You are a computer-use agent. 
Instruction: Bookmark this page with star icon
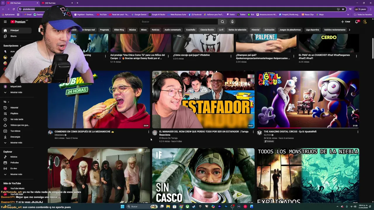[x=343, y=9]
